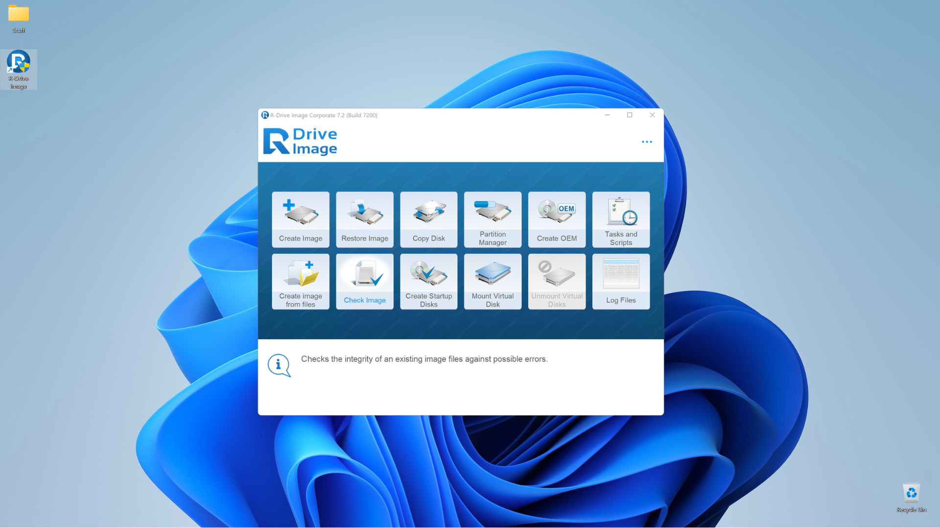Select Mount Virtual Disk

click(492, 281)
